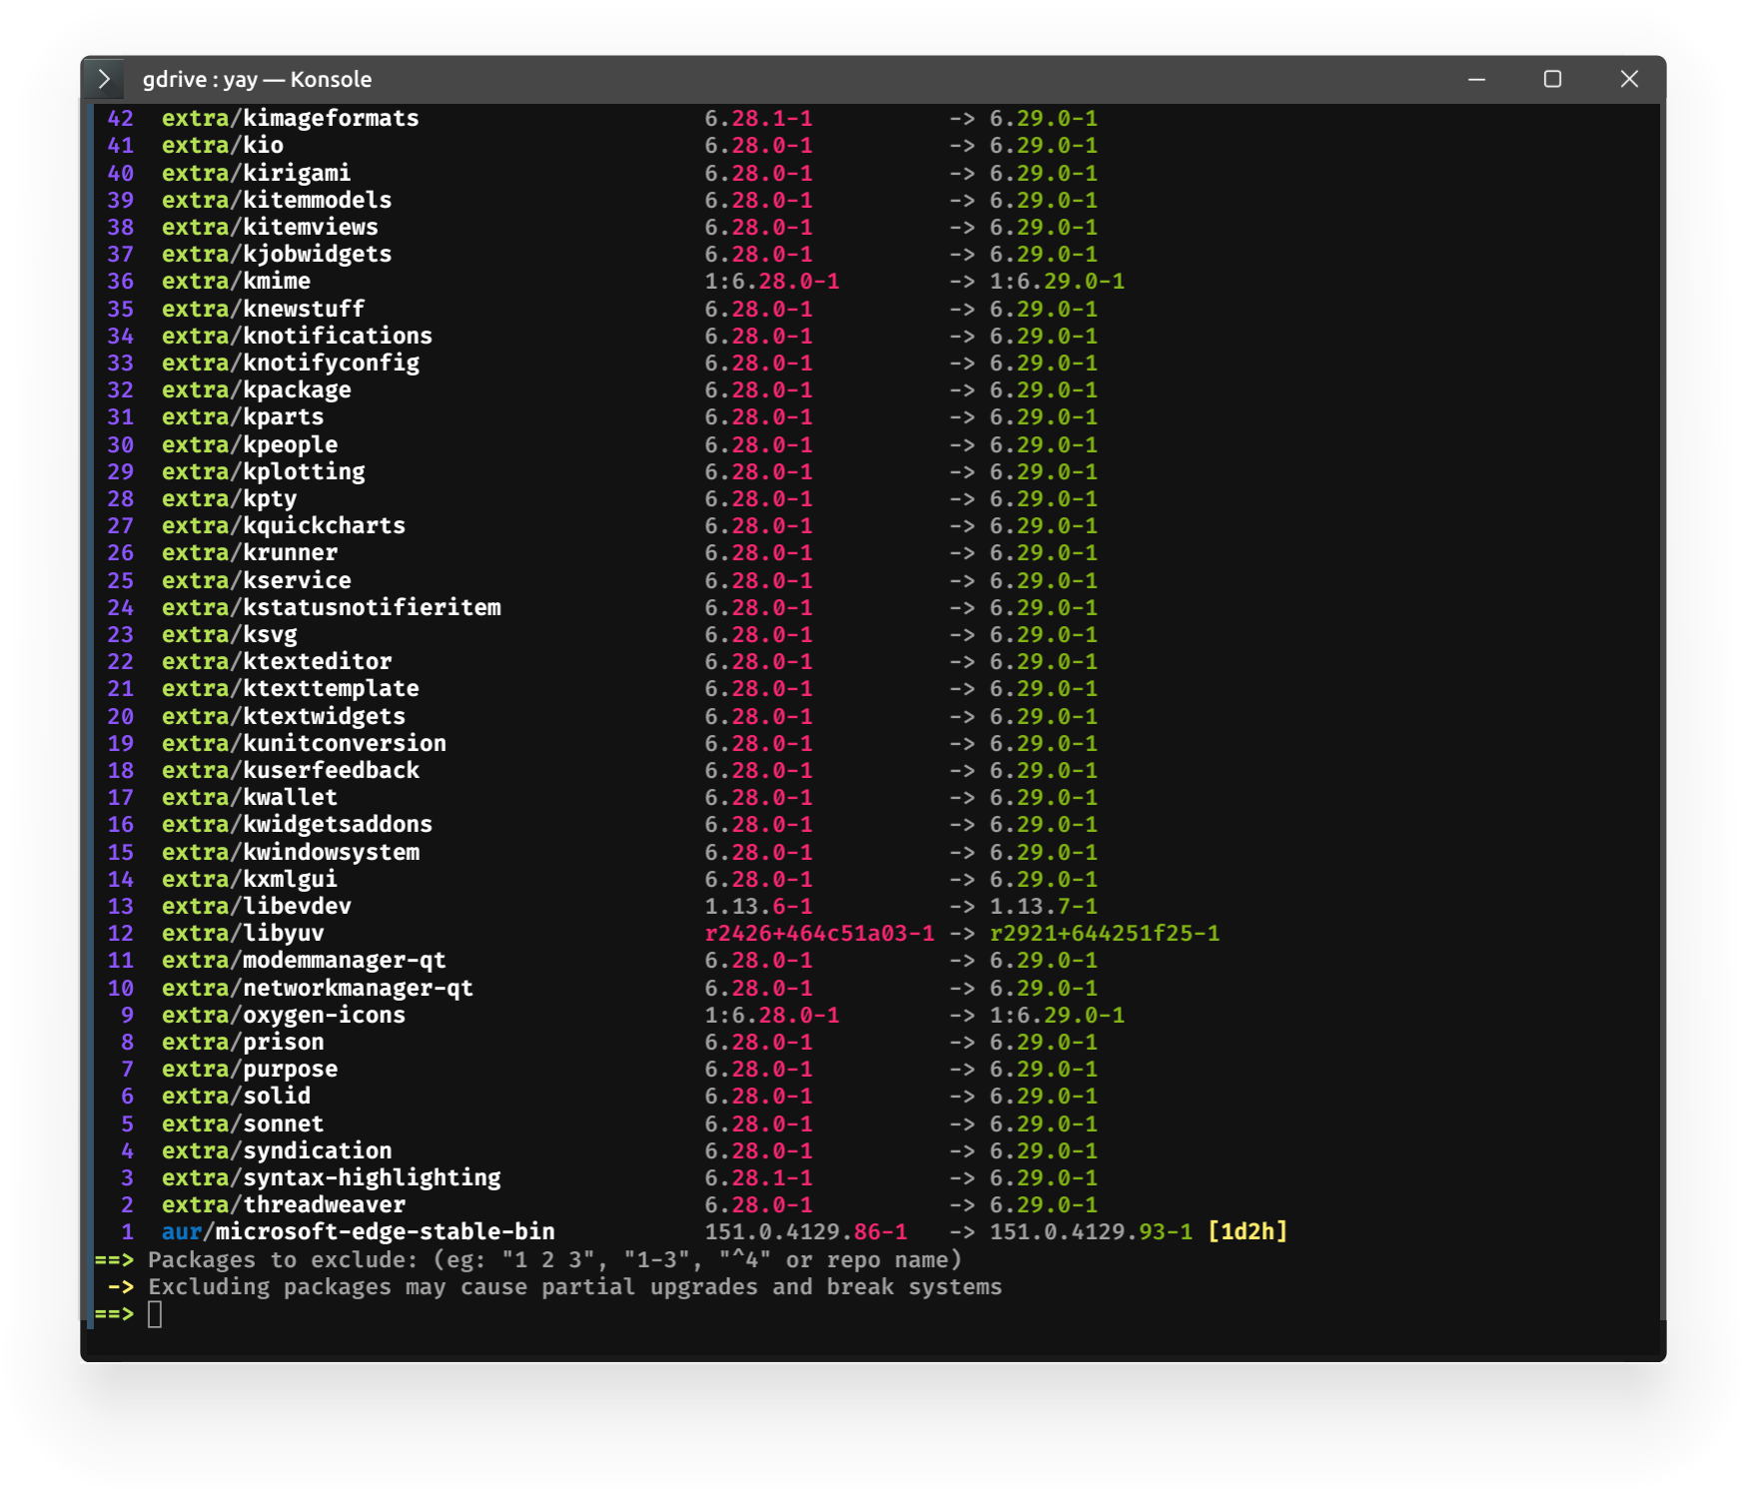Click the old version '1:6.28.0-1' of kmime
The image size is (1747, 1491).
click(x=772, y=282)
